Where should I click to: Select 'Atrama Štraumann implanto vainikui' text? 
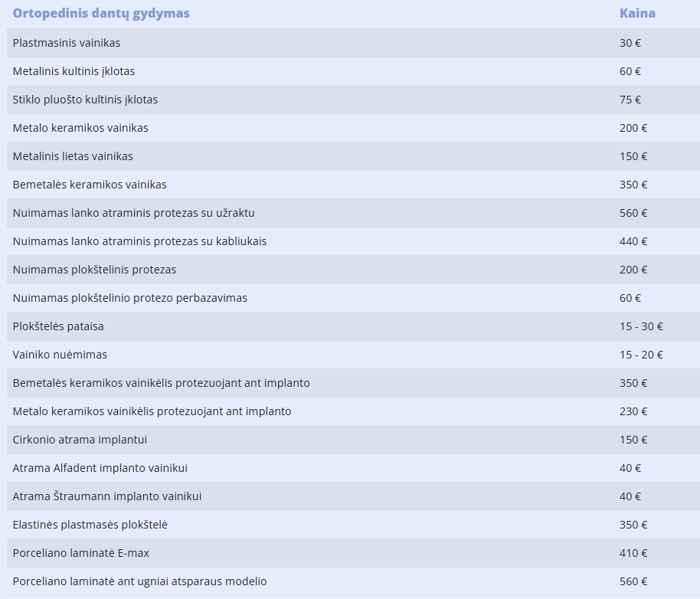click(x=107, y=496)
